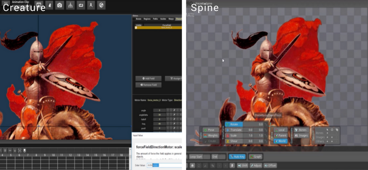The image size is (368, 170).
Task: Click frame 15 on Creature timeline
Action: coord(96,155)
